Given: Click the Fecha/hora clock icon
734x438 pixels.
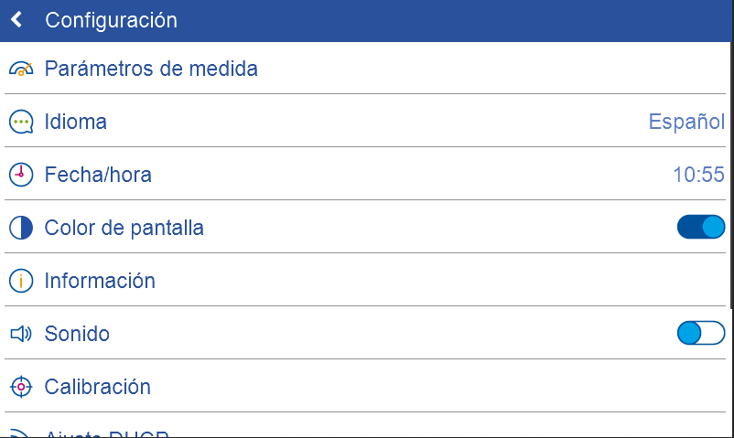Looking at the screenshot, I should click(x=20, y=175).
